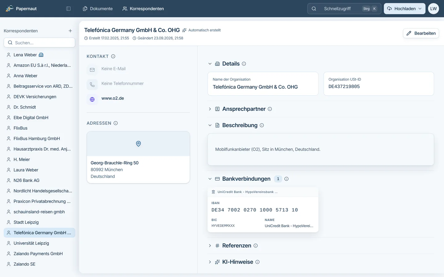Screen dimensions: 444x277
Task: Click the phone icon in contact section
Action: pos(92,85)
